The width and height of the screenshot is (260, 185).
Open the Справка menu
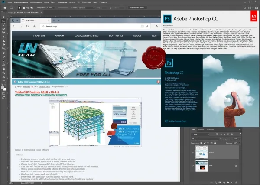[x=103, y=3]
